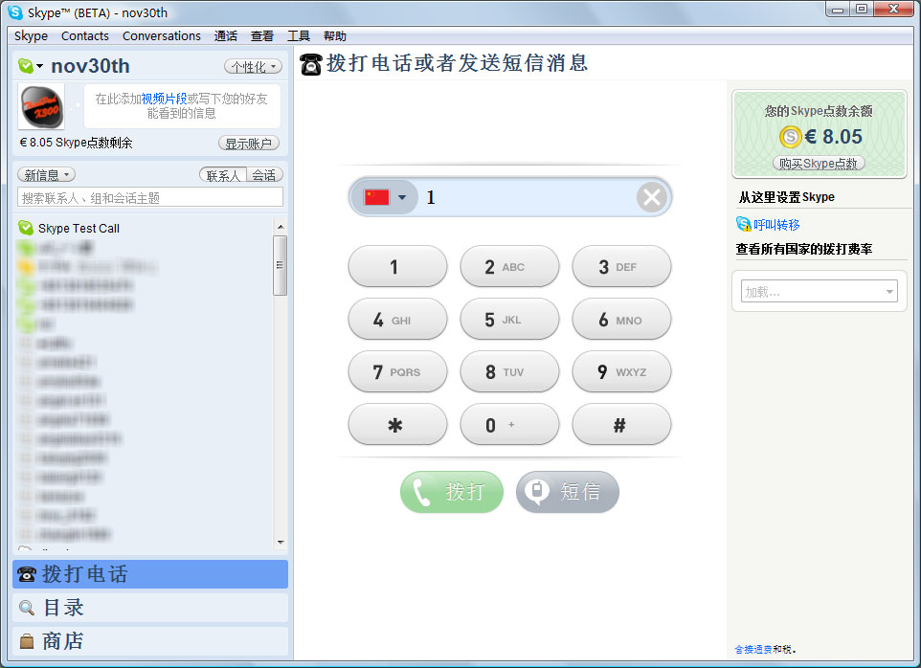Open the 呼叫转移 call forwarding link

776,225
